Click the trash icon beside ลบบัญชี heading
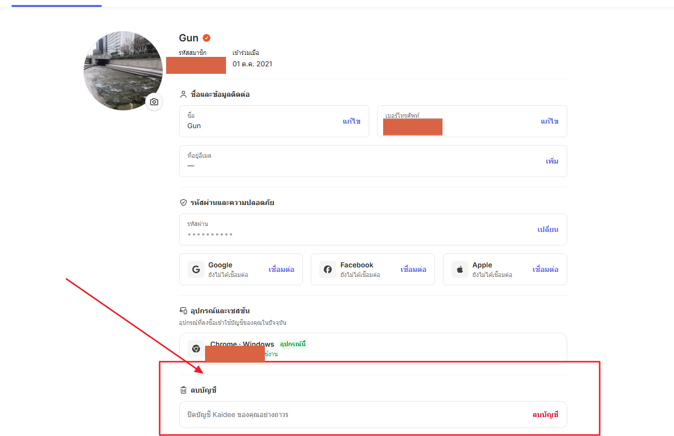 [183, 390]
